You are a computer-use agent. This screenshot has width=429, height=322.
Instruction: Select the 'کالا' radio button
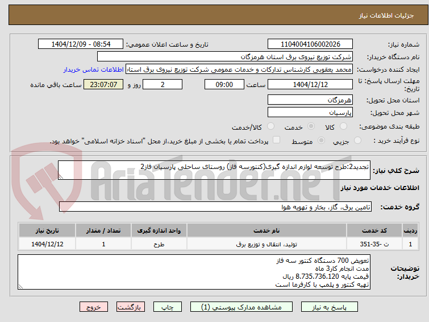coord(343,126)
